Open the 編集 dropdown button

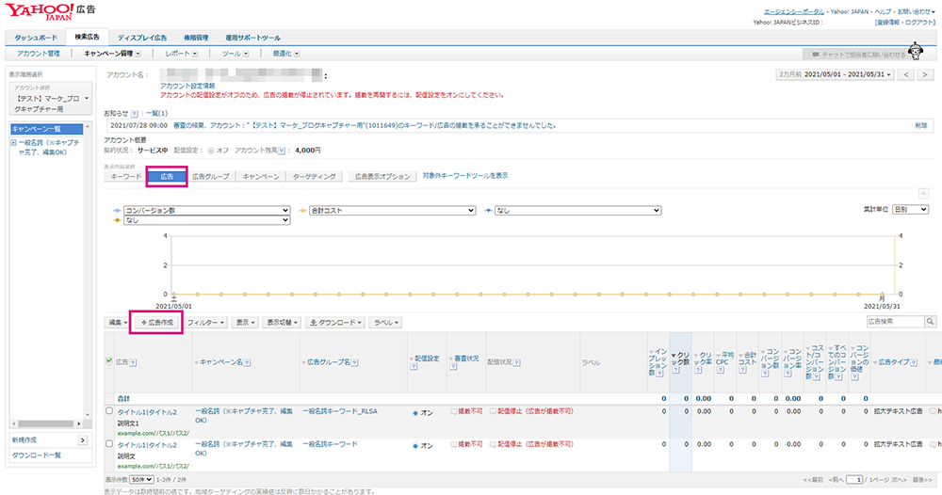click(117, 322)
